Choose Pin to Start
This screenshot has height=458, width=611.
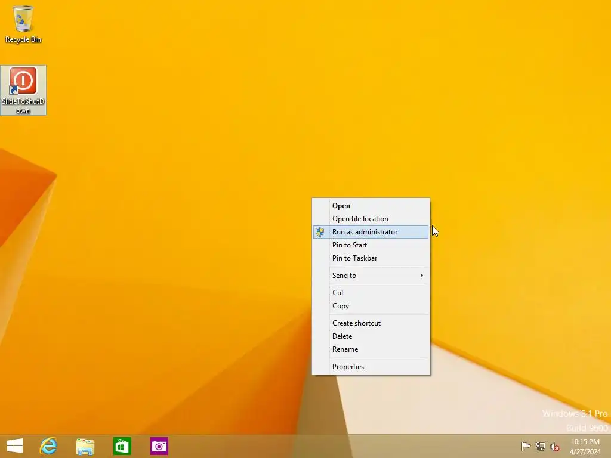click(371, 245)
